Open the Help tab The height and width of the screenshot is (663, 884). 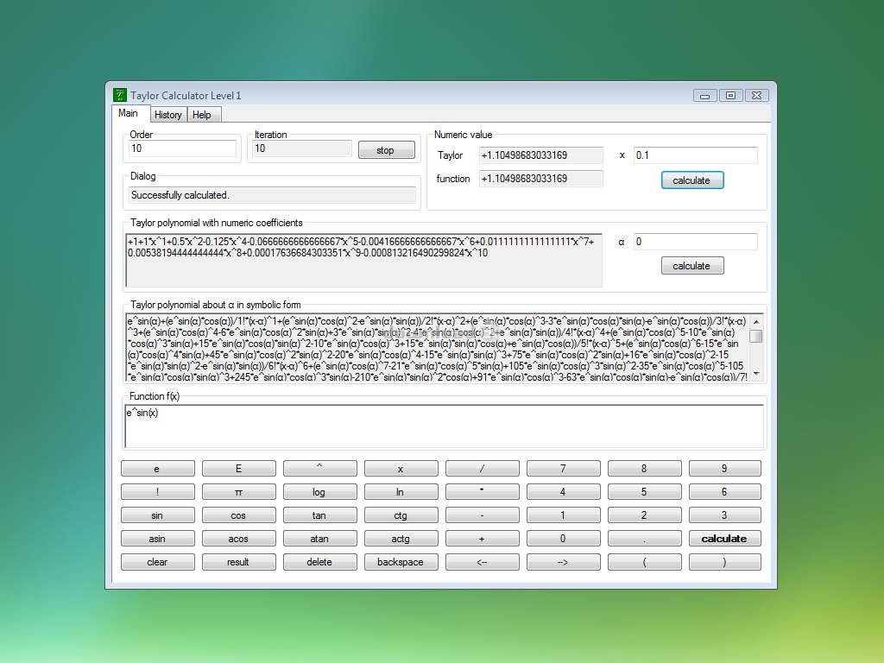pyautogui.click(x=202, y=115)
